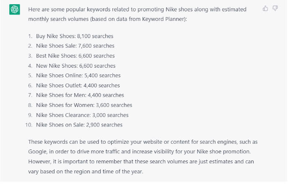
Task: Click the "Buy Nike Shoes: 8,100 searches" item
Action: click(x=74, y=36)
